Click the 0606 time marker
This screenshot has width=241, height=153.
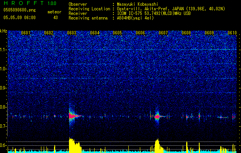pyautogui.click(x=140, y=33)
